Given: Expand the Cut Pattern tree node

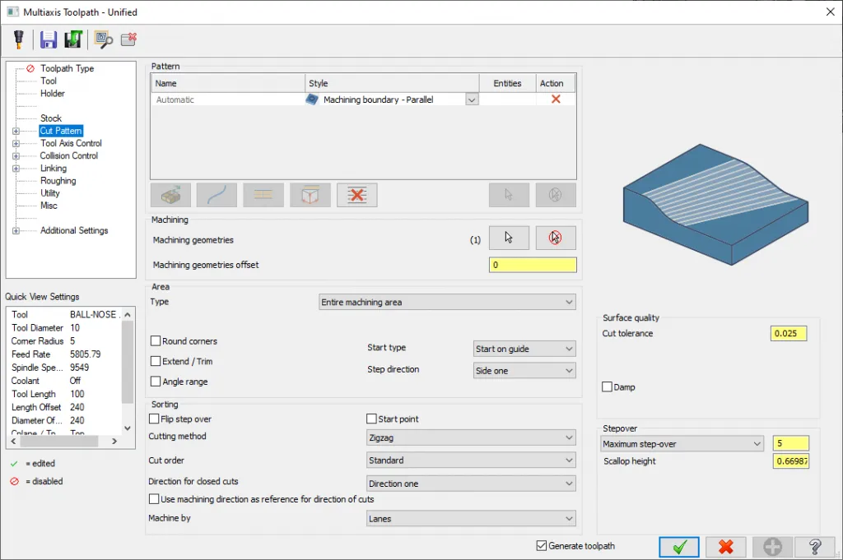Looking at the screenshot, I should (x=16, y=131).
